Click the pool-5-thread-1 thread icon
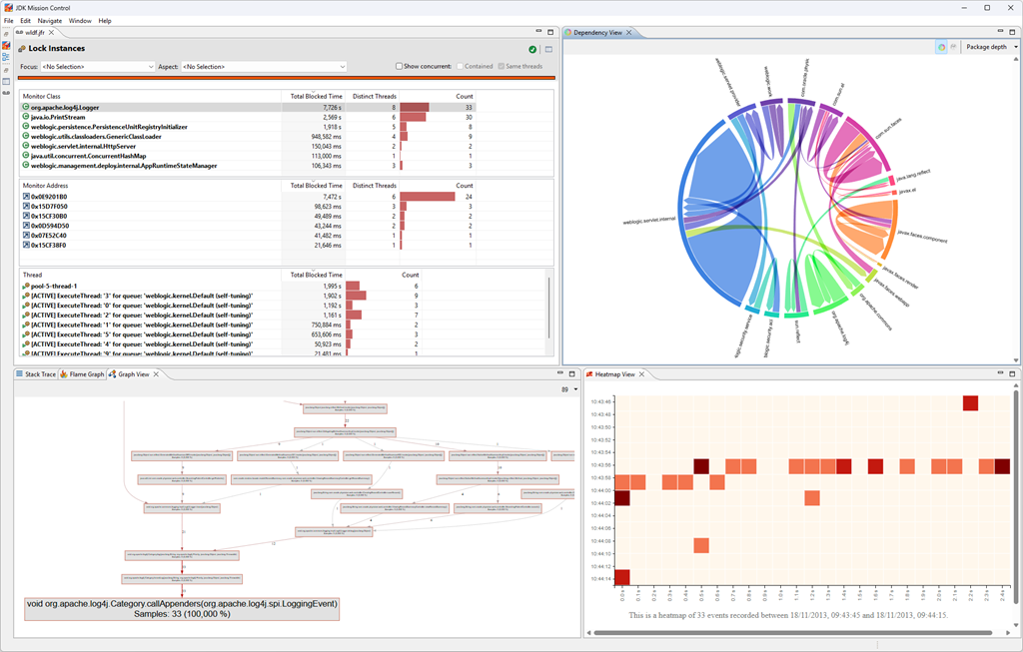Image resolution: width=1023 pixels, height=652 pixels. click(x=26, y=286)
